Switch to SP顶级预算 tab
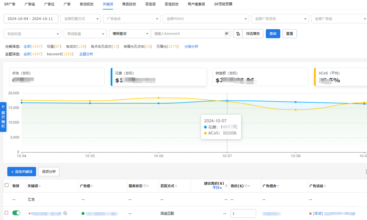The height and width of the screenshot is (220, 367). pyautogui.click(x=223, y=4)
